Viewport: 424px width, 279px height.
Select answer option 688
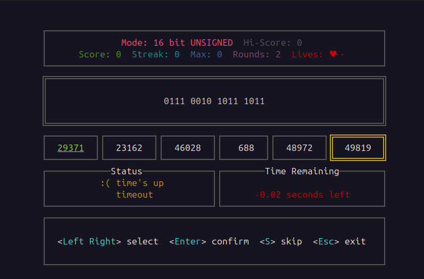coord(246,148)
